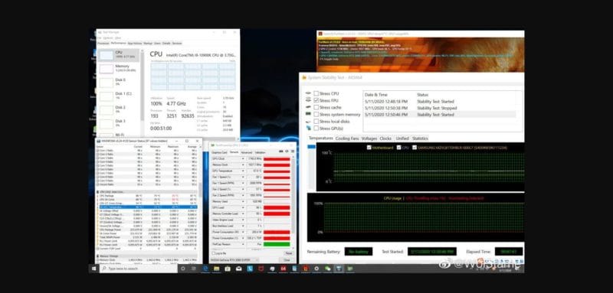Screen dimensions: 613x293
Task: Open the GPU Clock sensor dropdown arrow
Action: pos(243,159)
